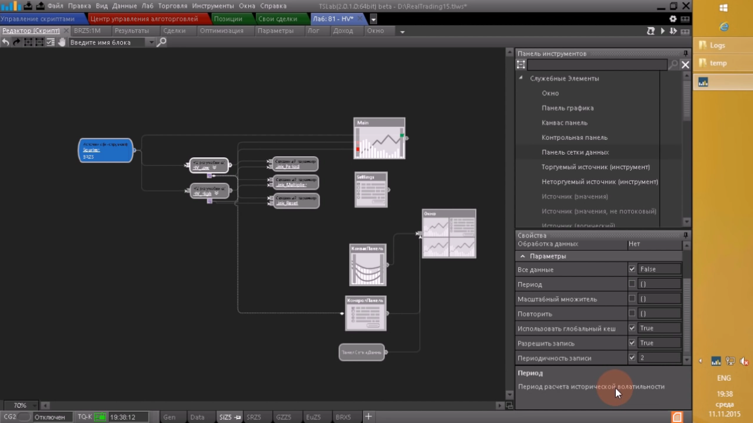Select the Main chart block on canvas
This screenshot has width=753, height=423.
379,139
